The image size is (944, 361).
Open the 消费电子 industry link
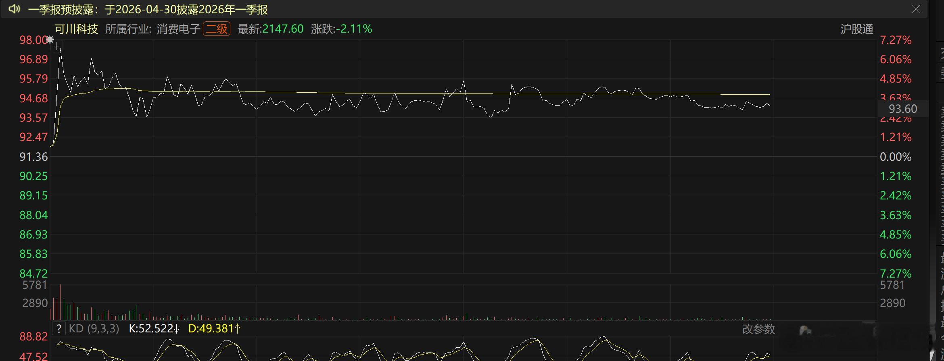pos(178,29)
